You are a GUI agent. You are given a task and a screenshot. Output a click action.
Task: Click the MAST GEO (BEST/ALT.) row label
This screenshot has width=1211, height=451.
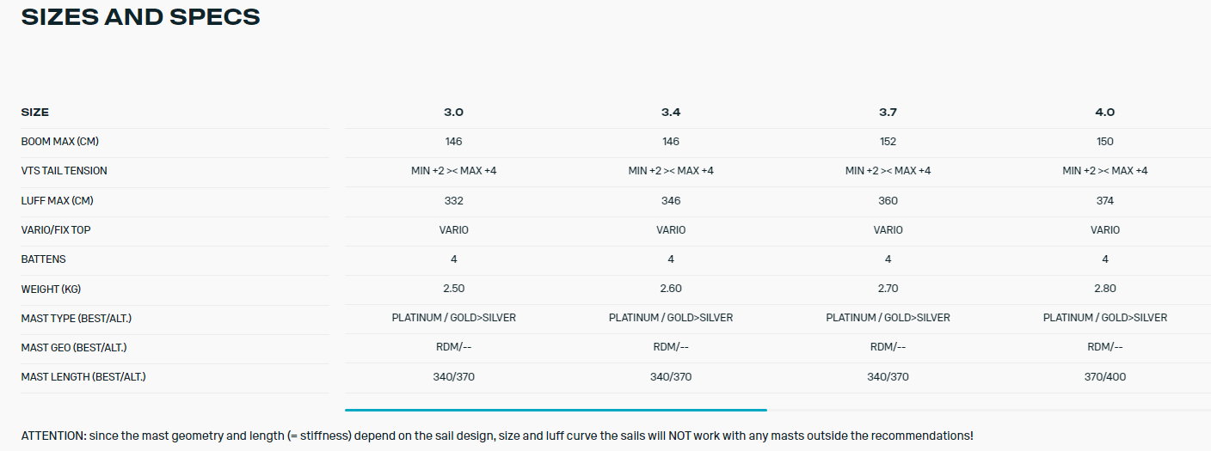74,348
